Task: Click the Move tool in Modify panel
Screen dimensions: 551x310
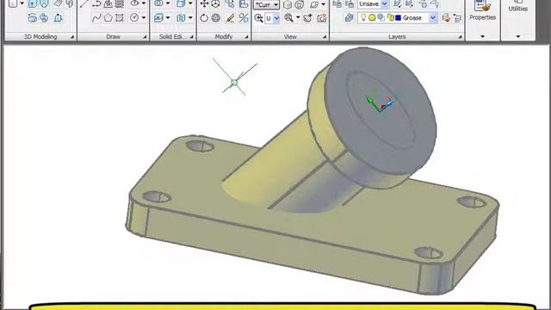Action: point(204,3)
